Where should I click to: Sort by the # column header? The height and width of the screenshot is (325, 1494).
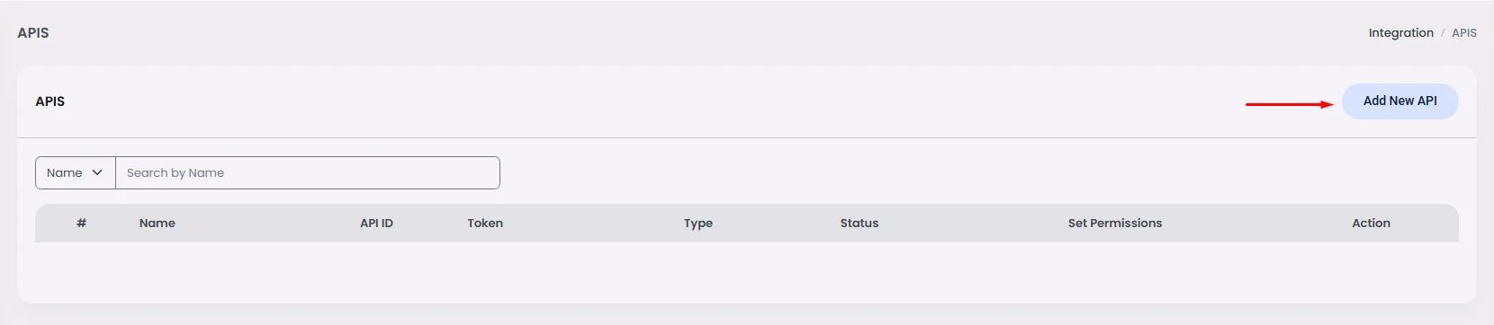81,223
